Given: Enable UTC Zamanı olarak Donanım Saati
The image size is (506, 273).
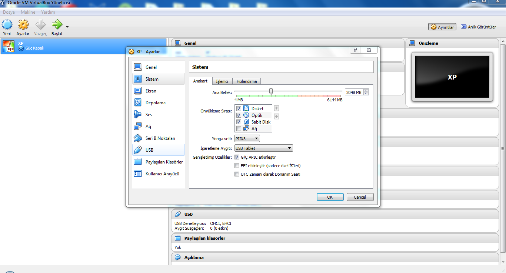Looking at the screenshot, I should [x=237, y=174].
